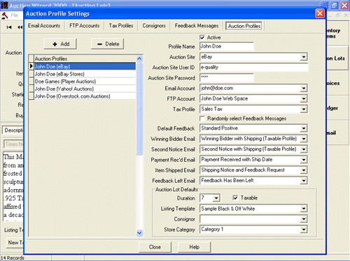This screenshot has width=350, height=261.
Task: Click the Auction Wizard title bar app icon
Action: [4, 6]
